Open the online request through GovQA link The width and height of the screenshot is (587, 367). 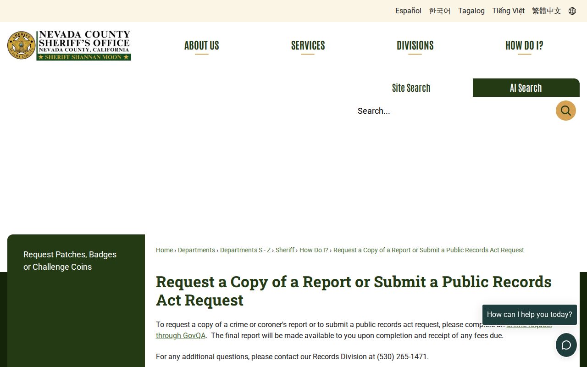[x=181, y=335]
